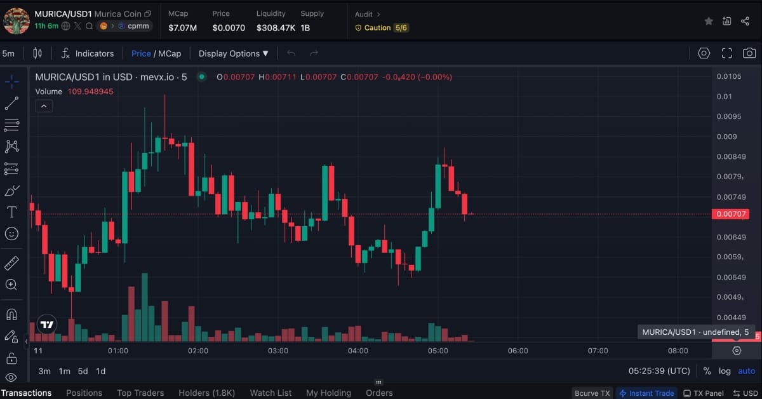Open the Transactions tab
Image resolution: width=762 pixels, height=399 pixels.
[x=26, y=393]
